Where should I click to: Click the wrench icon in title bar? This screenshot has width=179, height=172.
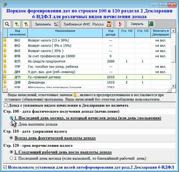(x=5, y=5)
